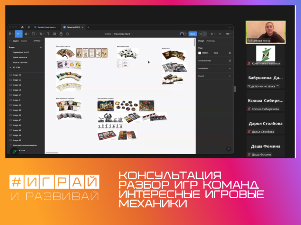Add a Local style with plus
The height and width of the screenshot is (225, 301).
click(x=230, y=68)
